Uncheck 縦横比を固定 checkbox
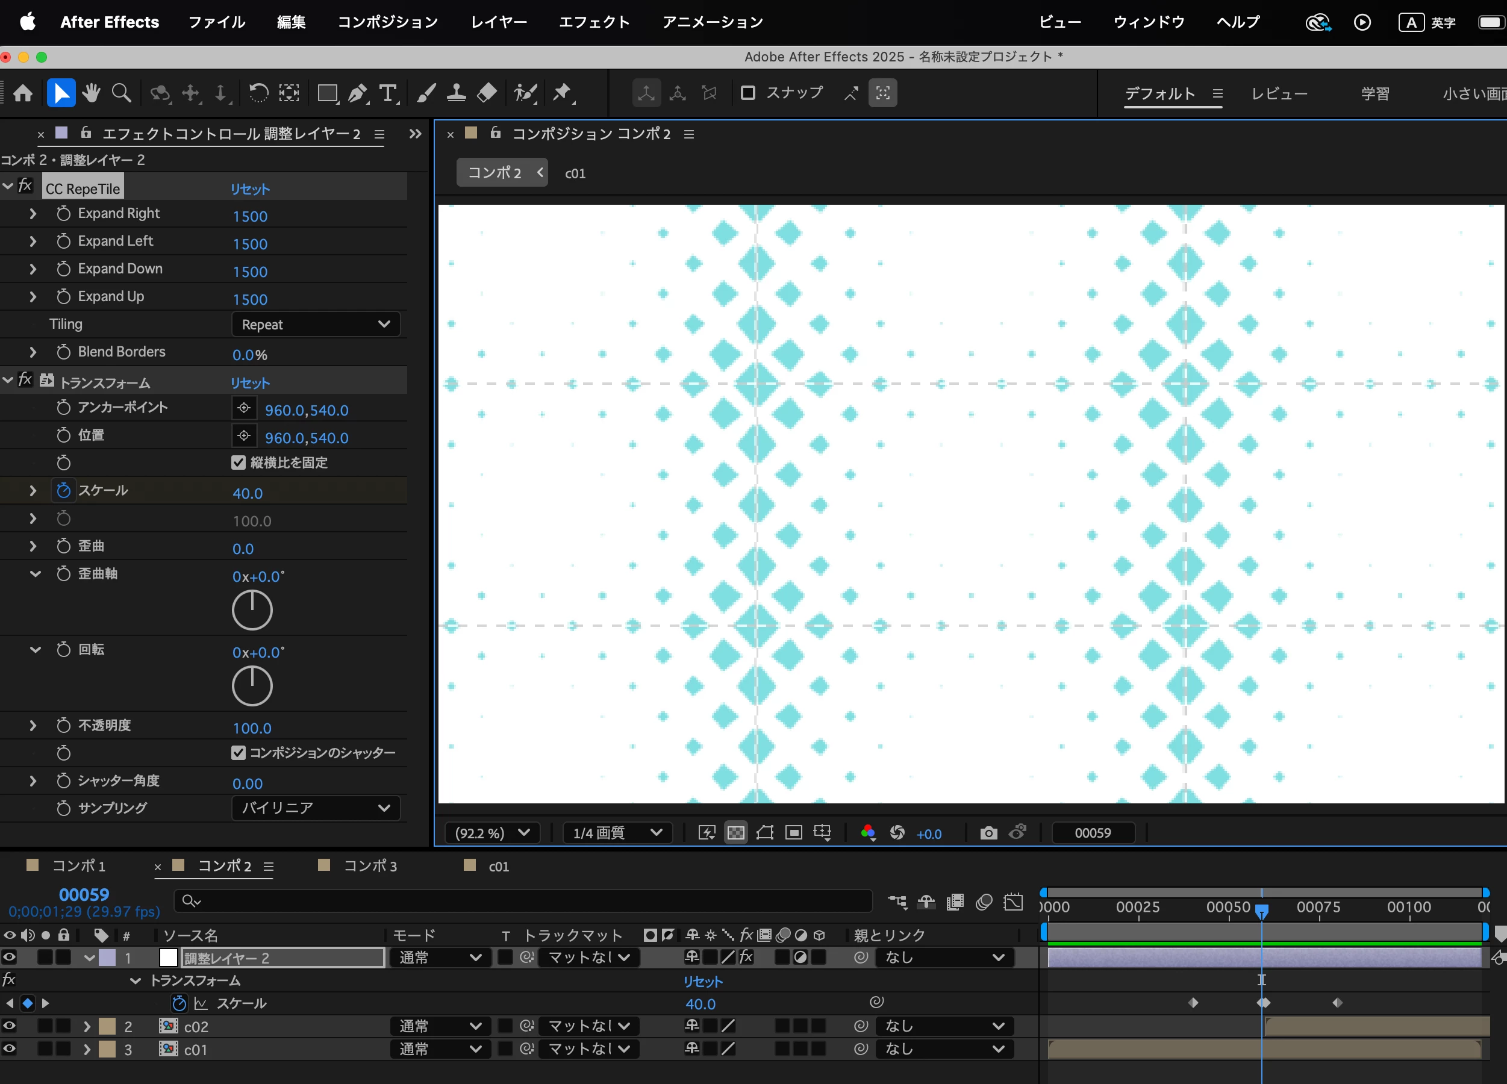 point(239,463)
